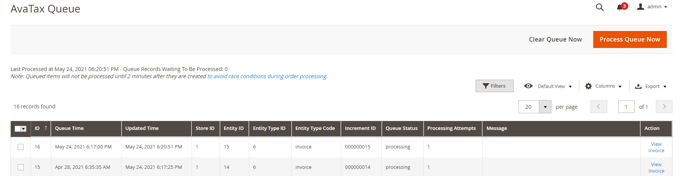
Task: Expand the Default View dropdown
Action: point(570,86)
